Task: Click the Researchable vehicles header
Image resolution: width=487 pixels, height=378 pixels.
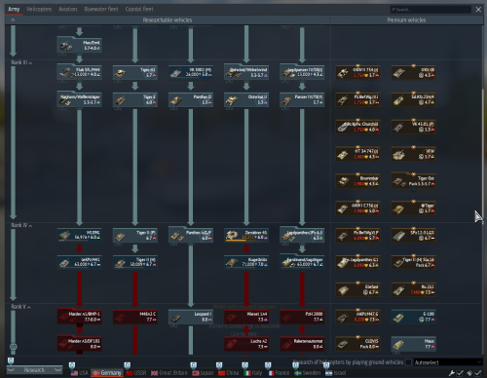Action: click(168, 20)
